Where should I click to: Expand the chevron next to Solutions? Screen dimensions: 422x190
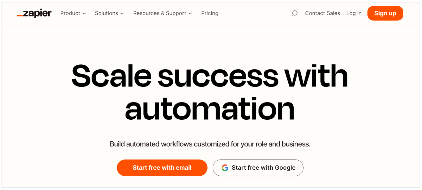122,14
